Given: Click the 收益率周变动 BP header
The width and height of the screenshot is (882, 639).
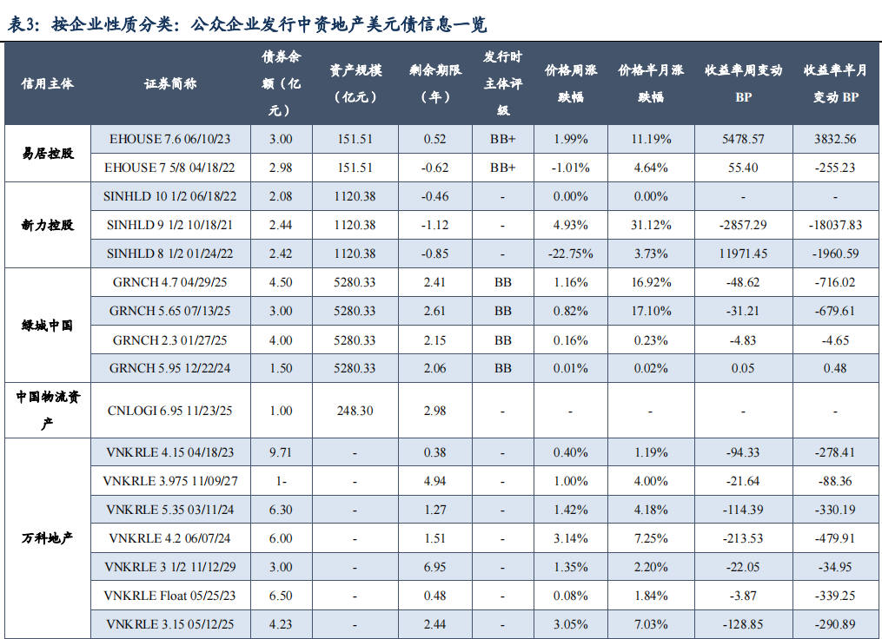Looking at the screenshot, I should click(743, 83).
